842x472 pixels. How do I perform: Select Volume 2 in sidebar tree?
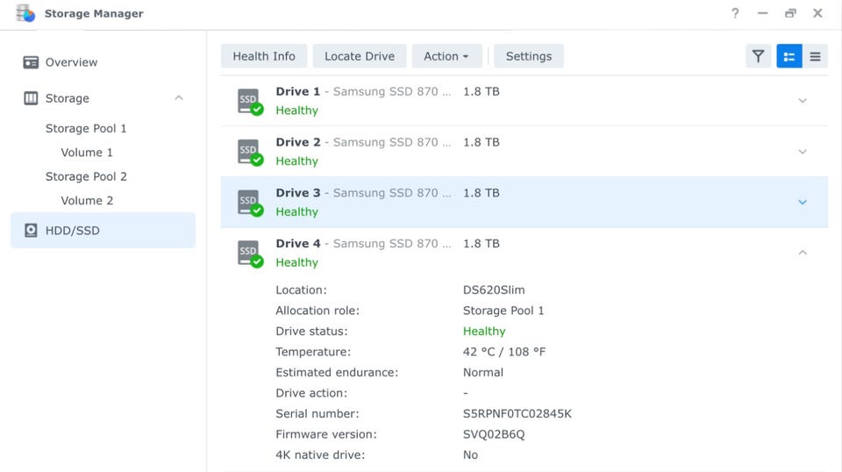[87, 201]
